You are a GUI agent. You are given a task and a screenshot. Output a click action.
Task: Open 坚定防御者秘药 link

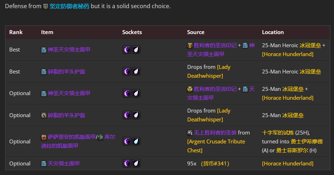(69, 6)
